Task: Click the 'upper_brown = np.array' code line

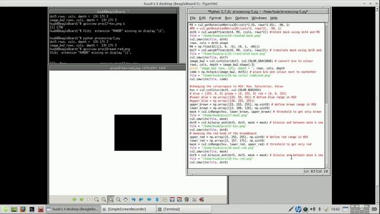Action: pyautogui.click(x=253, y=105)
